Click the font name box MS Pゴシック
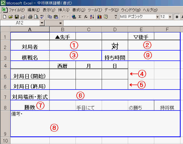 tap(138, 17)
